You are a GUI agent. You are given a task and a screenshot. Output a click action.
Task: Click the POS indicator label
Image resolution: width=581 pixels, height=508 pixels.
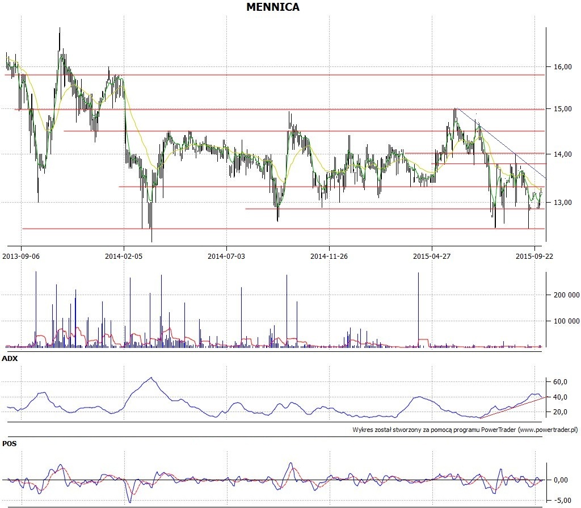pyautogui.click(x=9, y=443)
